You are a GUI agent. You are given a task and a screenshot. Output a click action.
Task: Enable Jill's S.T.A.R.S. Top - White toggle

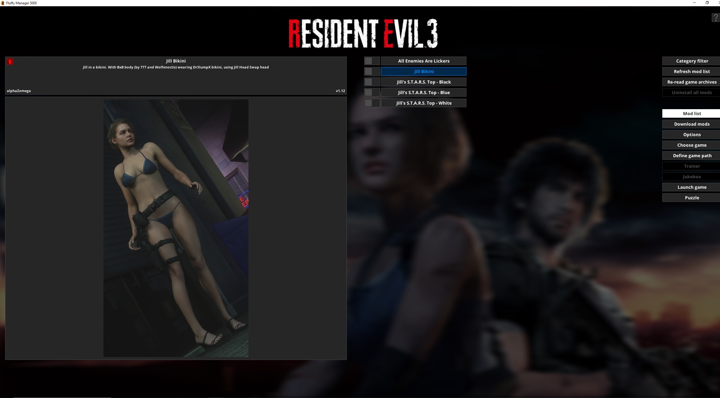[372, 103]
